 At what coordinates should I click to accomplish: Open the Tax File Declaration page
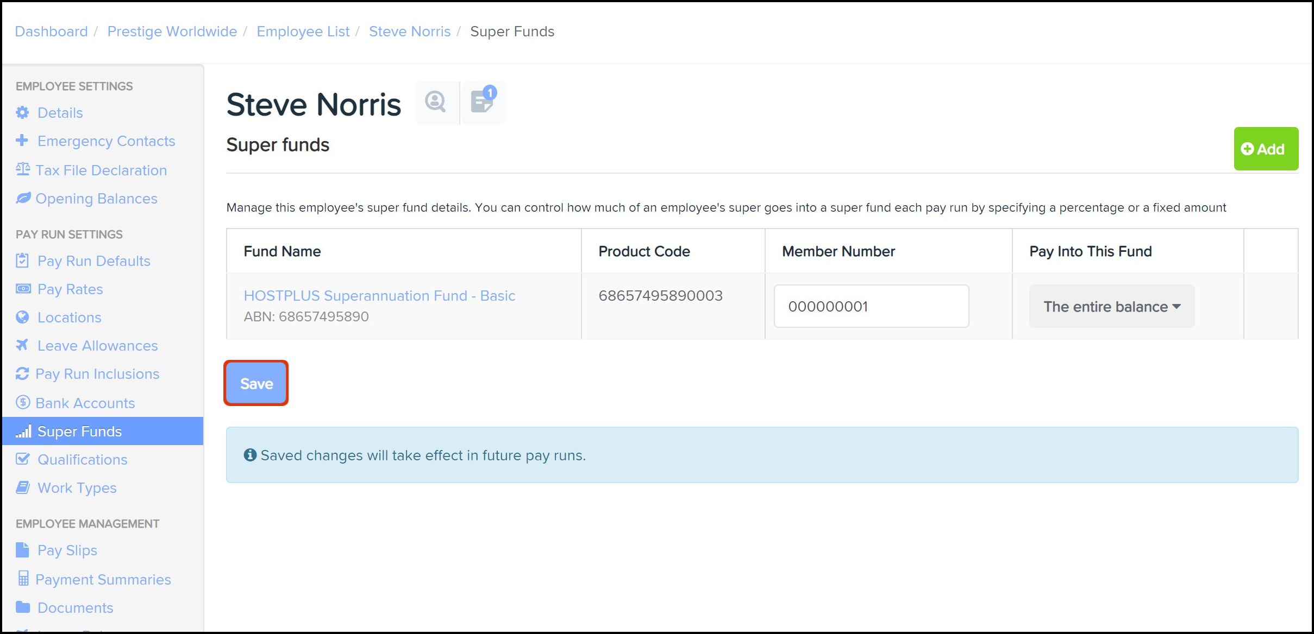pyautogui.click(x=101, y=170)
